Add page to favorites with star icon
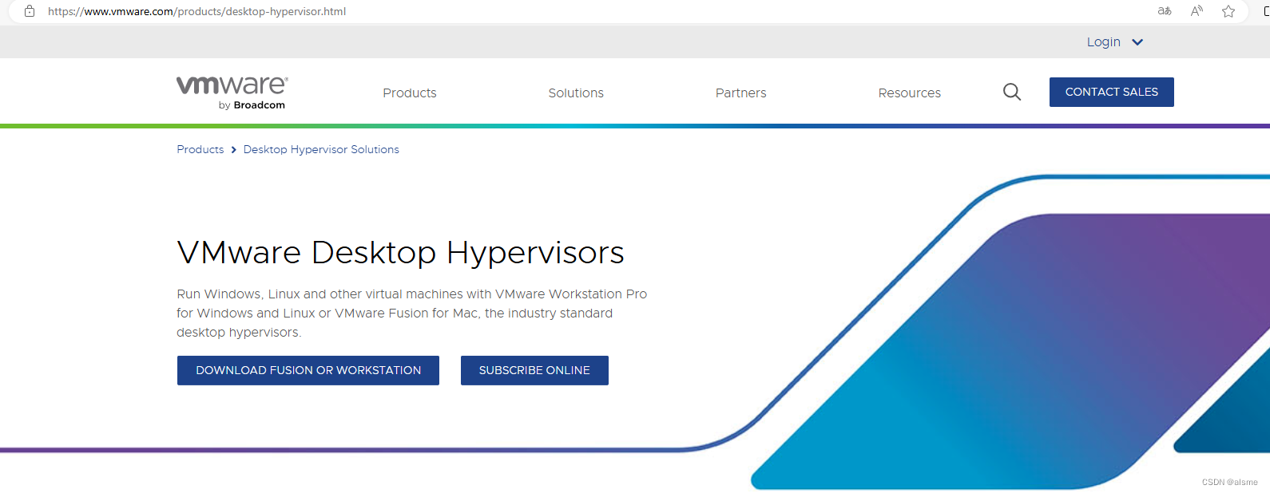This screenshot has height=493, width=1270. tap(1228, 11)
